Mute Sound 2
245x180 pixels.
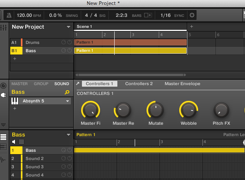[x=63, y=158]
